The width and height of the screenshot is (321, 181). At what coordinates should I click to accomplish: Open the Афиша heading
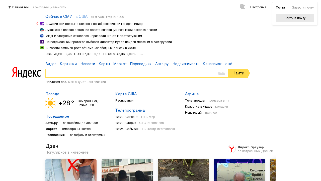point(192,94)
